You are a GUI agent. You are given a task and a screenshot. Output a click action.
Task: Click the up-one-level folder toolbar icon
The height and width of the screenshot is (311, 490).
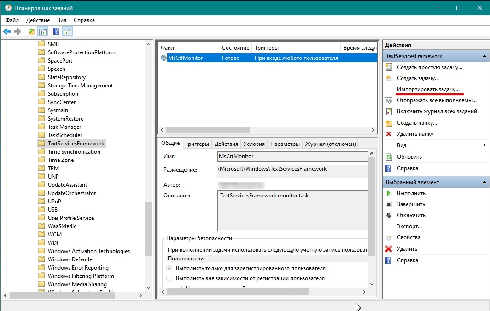point(32,32)
